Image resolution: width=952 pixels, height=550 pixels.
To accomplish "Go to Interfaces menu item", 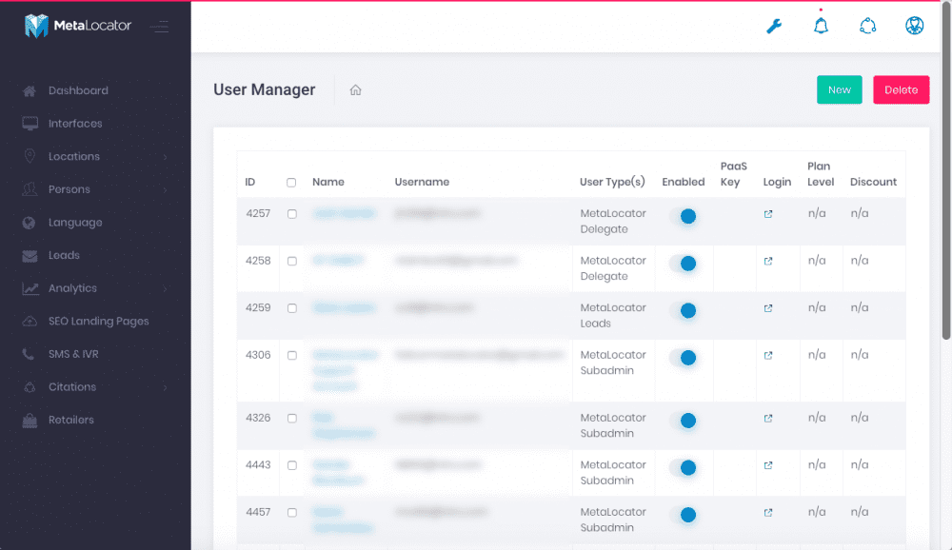I will point(75,124).
